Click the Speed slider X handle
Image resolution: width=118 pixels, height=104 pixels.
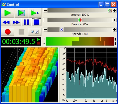62,30
